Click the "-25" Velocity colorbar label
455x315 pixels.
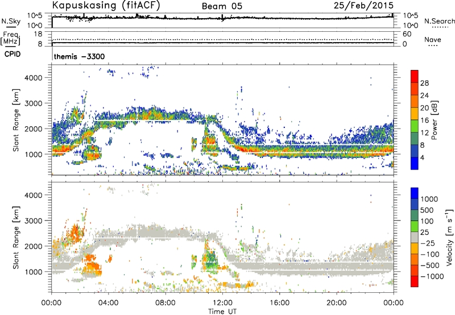pyautogui.click(x=428, y=243)
